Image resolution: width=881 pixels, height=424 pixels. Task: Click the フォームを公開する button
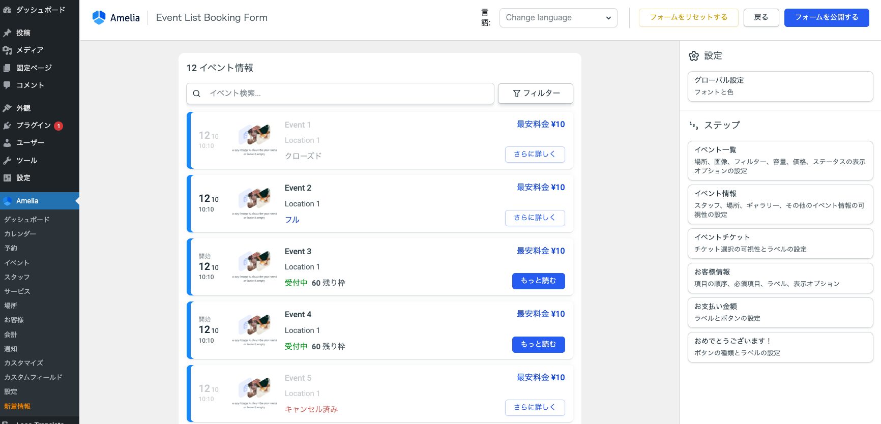tap(826, 18)
